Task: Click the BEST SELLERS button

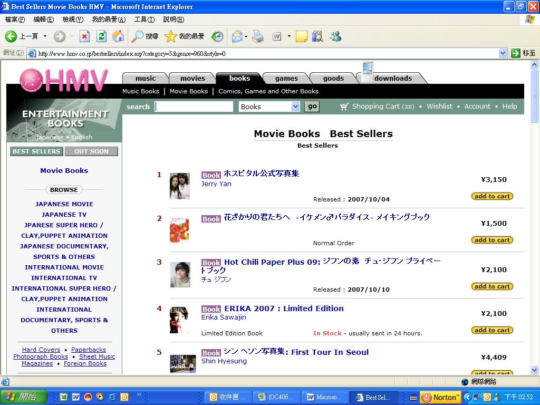Action: [x=36, y=151]
